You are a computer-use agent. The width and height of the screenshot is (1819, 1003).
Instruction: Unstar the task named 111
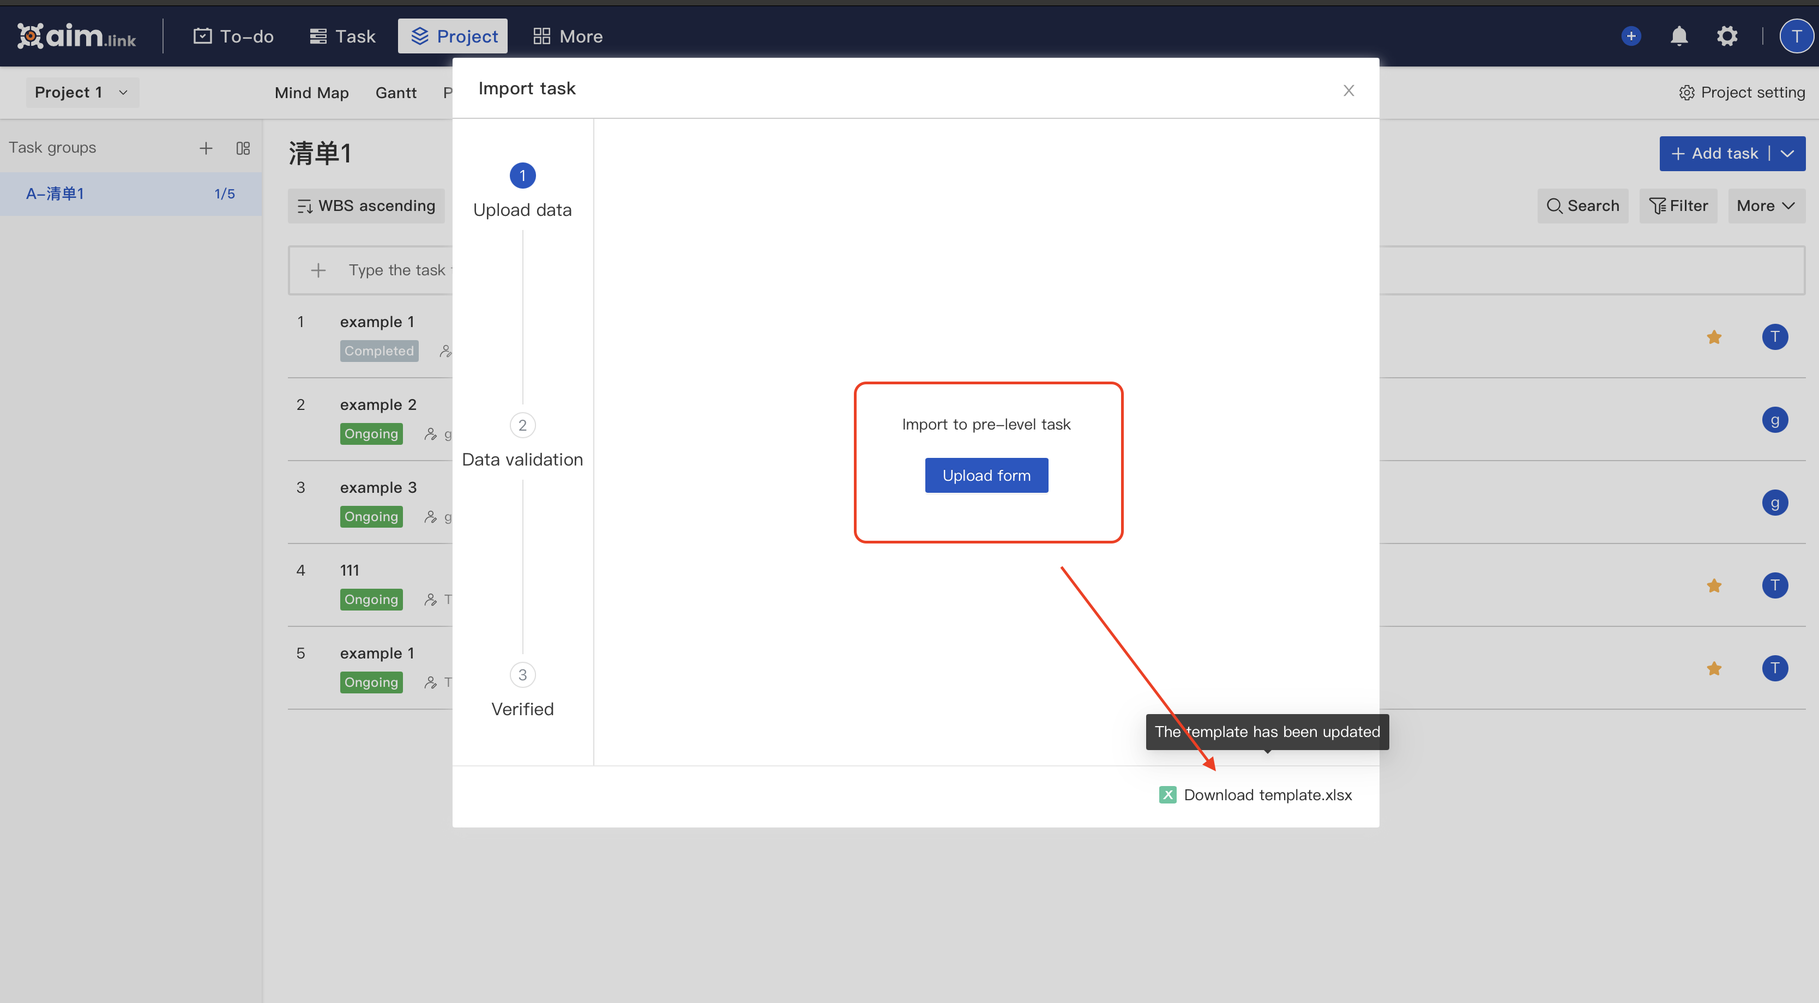(x=1714, y=586)
